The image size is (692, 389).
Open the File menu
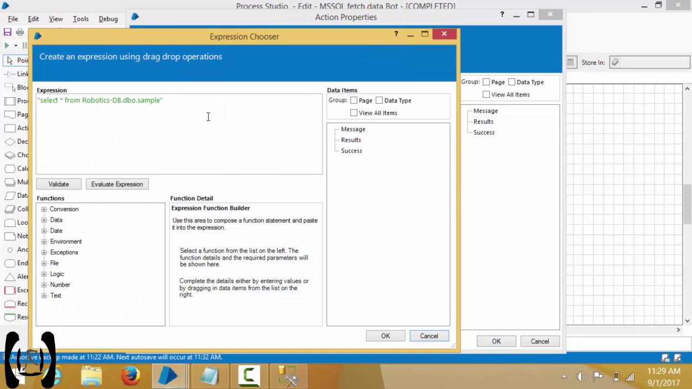[x=13, y=19]
